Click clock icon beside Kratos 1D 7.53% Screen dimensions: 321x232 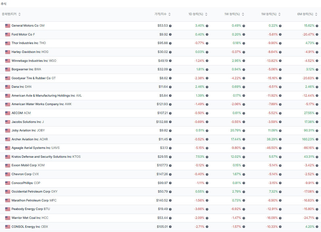click(x=207, y=157)
